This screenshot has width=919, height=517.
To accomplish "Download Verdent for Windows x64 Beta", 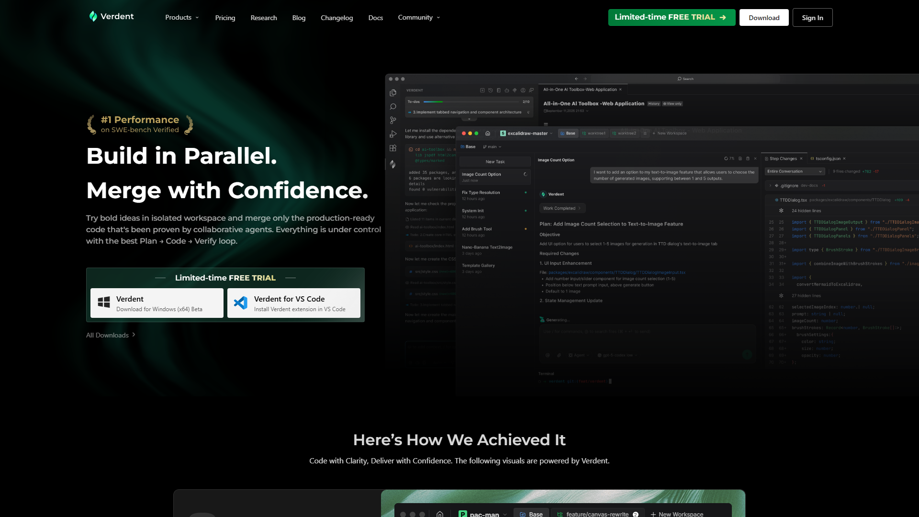I will [x=157, y=303].
